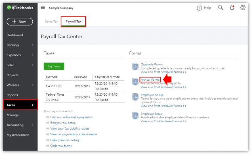Expand the Taxes menu chevron
252x155 pixels.
(x=33, y=105)
